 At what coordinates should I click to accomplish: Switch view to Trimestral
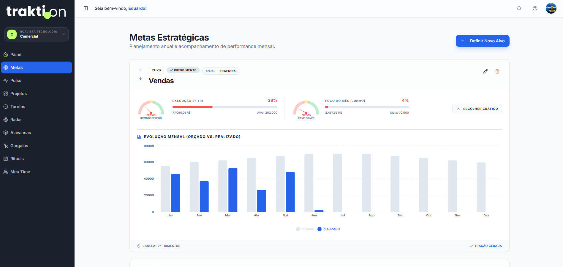(228, 71)
